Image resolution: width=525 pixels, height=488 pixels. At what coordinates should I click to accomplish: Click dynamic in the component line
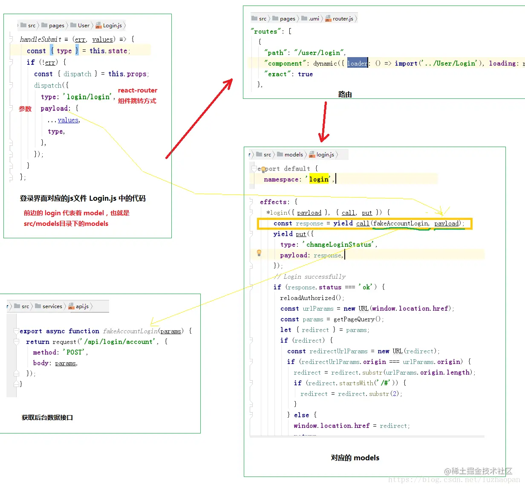325,64
